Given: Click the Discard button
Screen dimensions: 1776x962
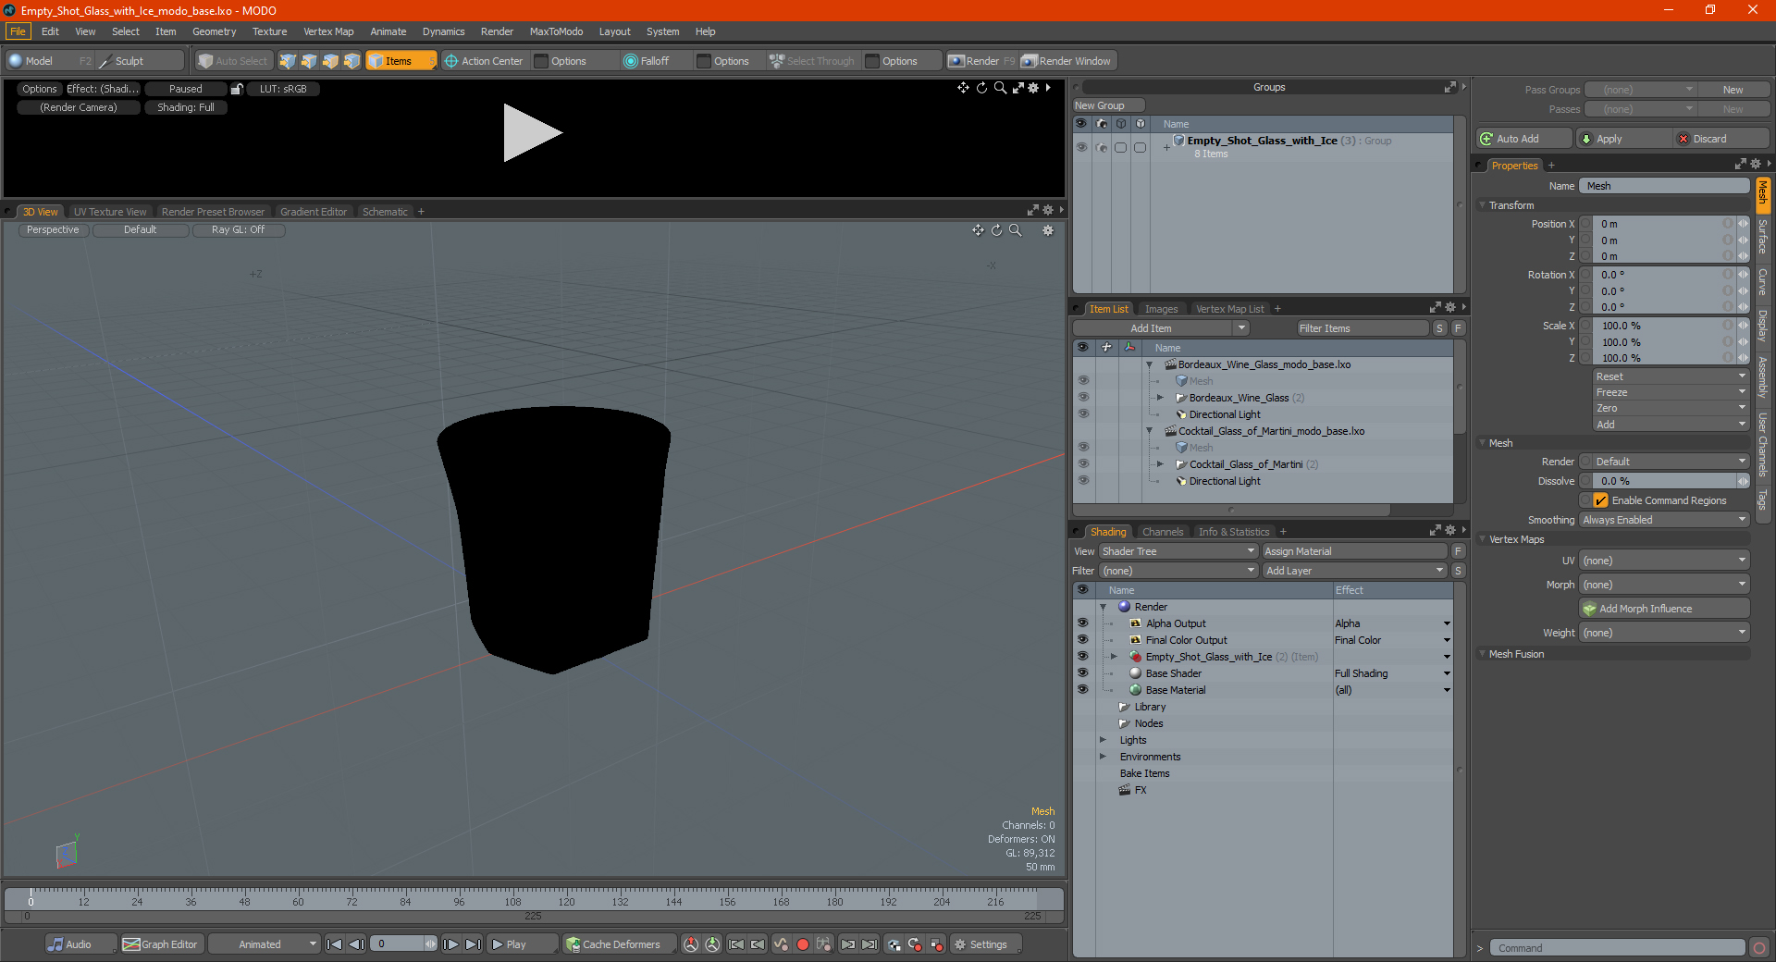Looking at the screenshot, I should pyautogui.click(x=1720, y=139).
